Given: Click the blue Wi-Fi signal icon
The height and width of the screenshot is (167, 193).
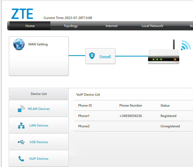Looking at the screenshot, I should coord(186,45).
